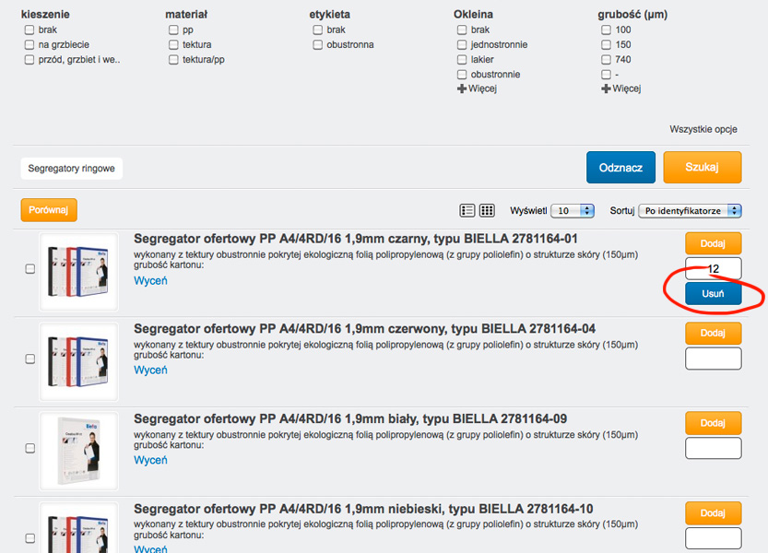This screenshot has height=553, width=768.
Task: Check Okleina 'obustronnie' checkbox
Action: (462, 75)
